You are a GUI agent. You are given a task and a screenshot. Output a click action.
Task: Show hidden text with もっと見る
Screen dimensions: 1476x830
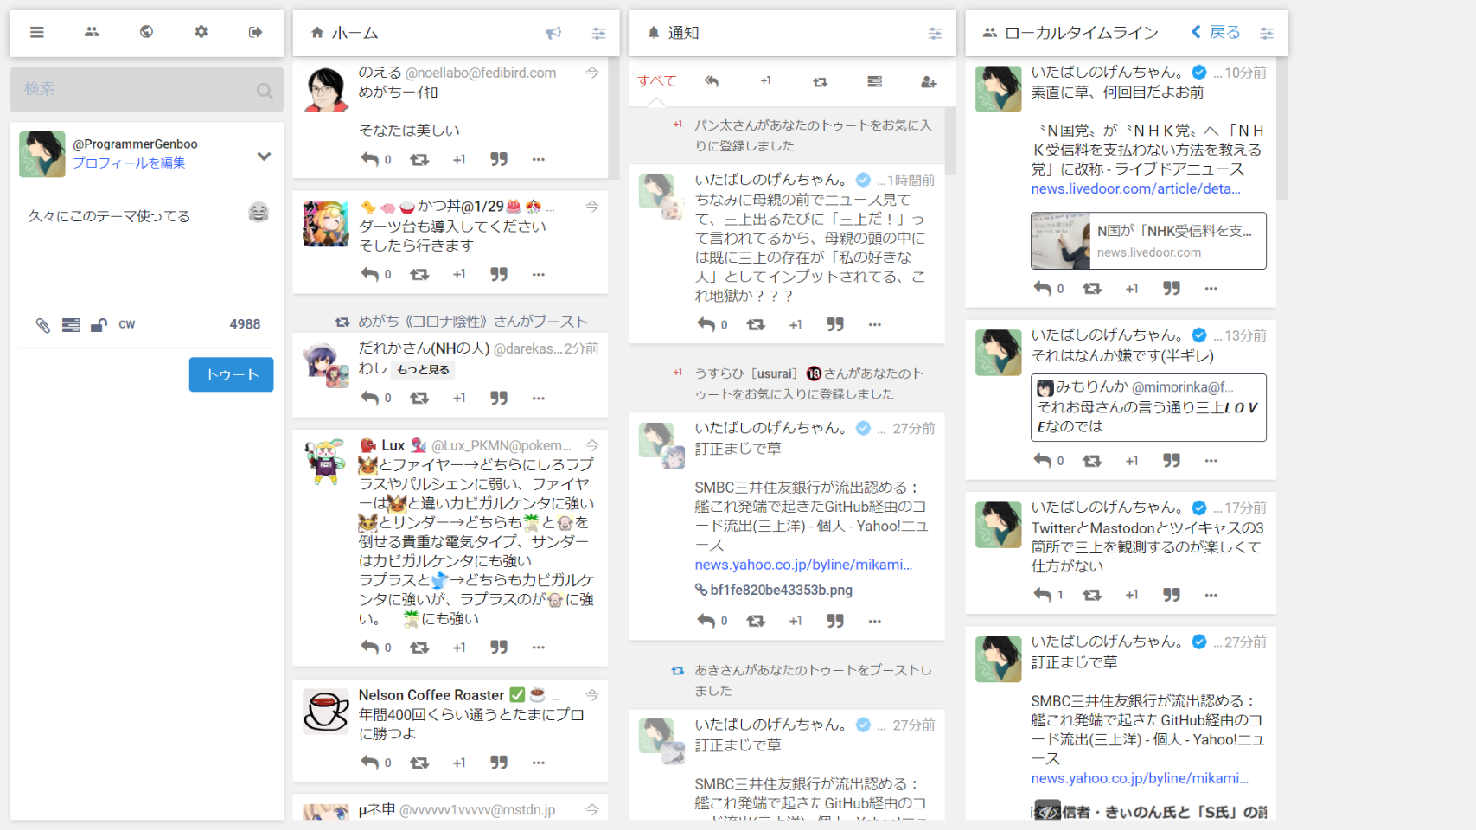[423, 369]
